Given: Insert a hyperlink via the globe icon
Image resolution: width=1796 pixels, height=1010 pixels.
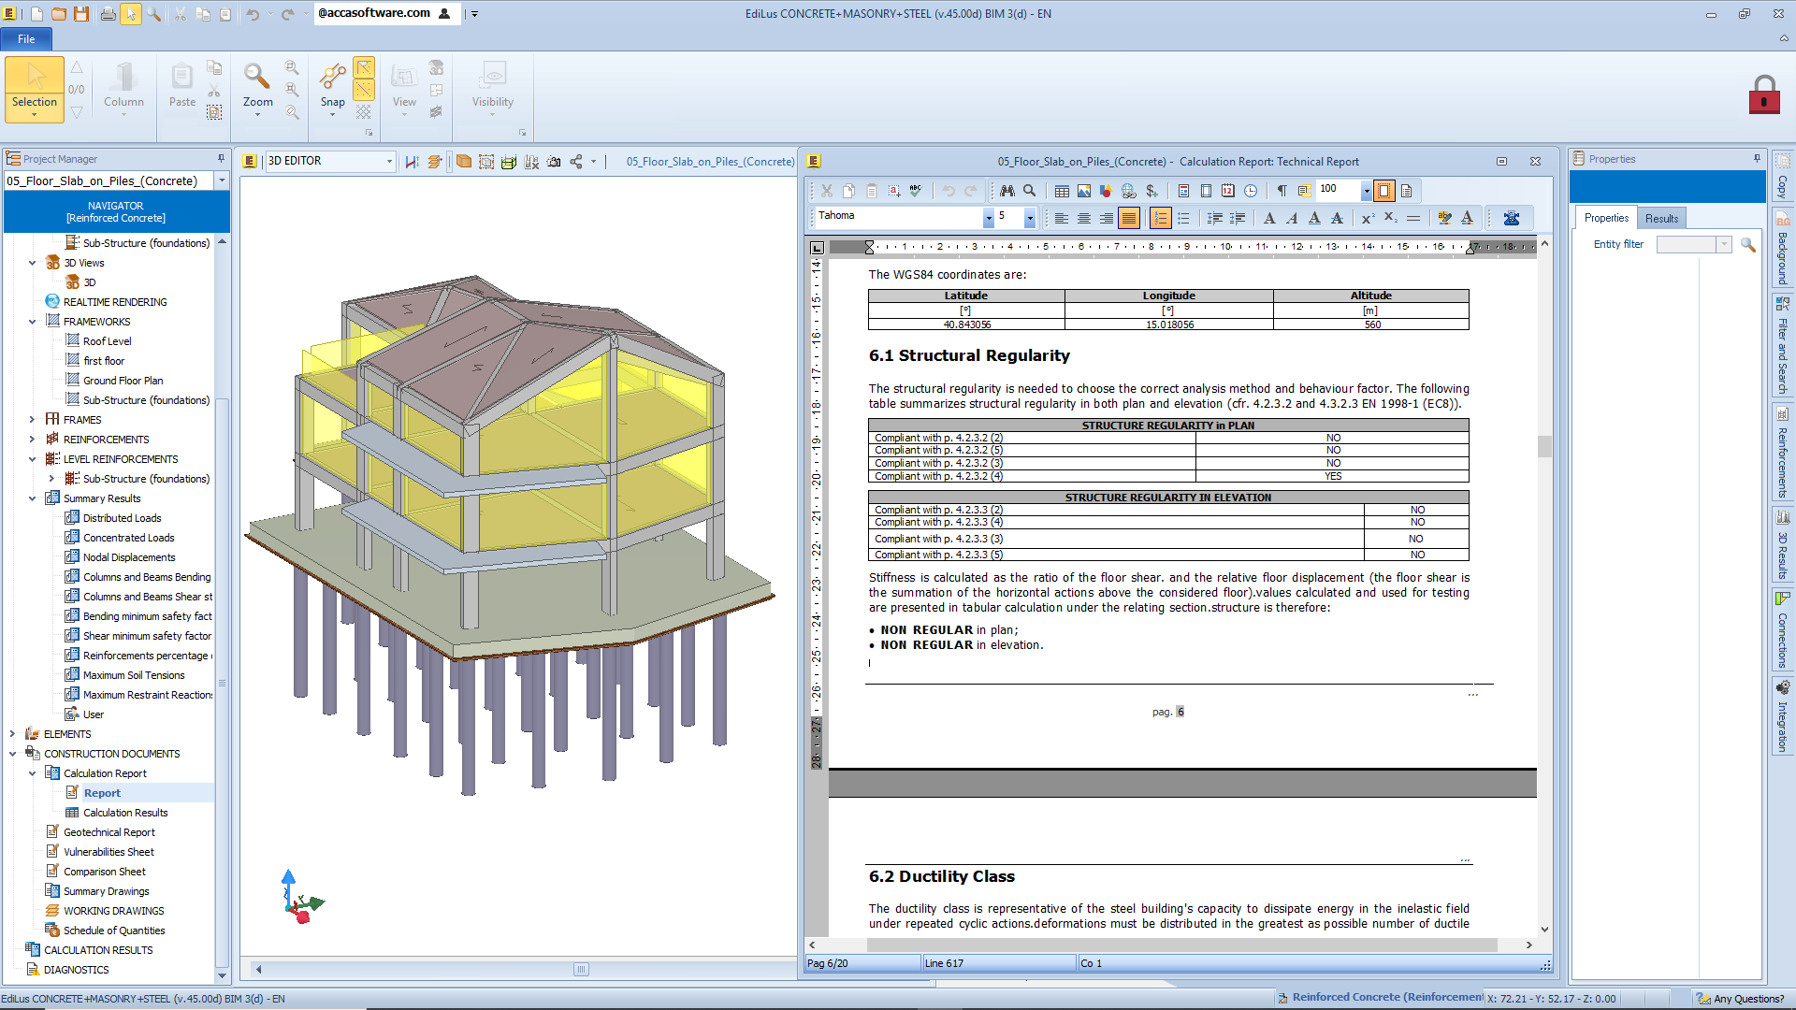Looking at the screenshot, I should pyautogui.click(x=1129, y=191).
